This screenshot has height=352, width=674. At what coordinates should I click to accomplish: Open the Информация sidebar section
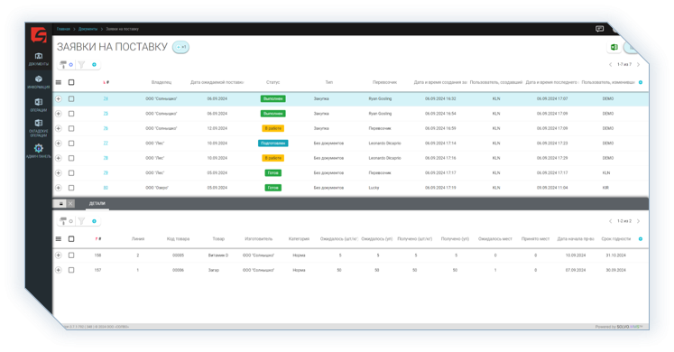point(38,81)
